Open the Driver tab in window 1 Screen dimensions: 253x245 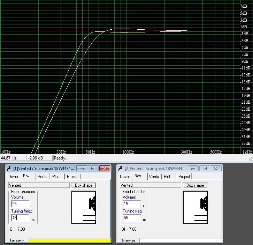tap(13, 177)
